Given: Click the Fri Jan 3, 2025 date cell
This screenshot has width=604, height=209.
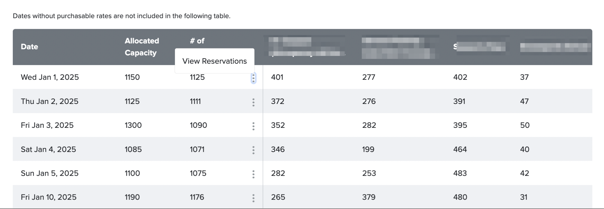Looking at the screenshot, I should [47, 125].
